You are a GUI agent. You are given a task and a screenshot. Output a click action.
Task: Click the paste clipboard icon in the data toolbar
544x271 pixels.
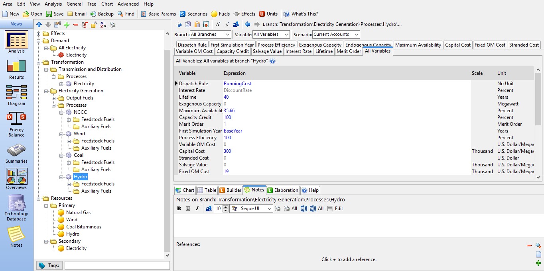click(197, 24)
